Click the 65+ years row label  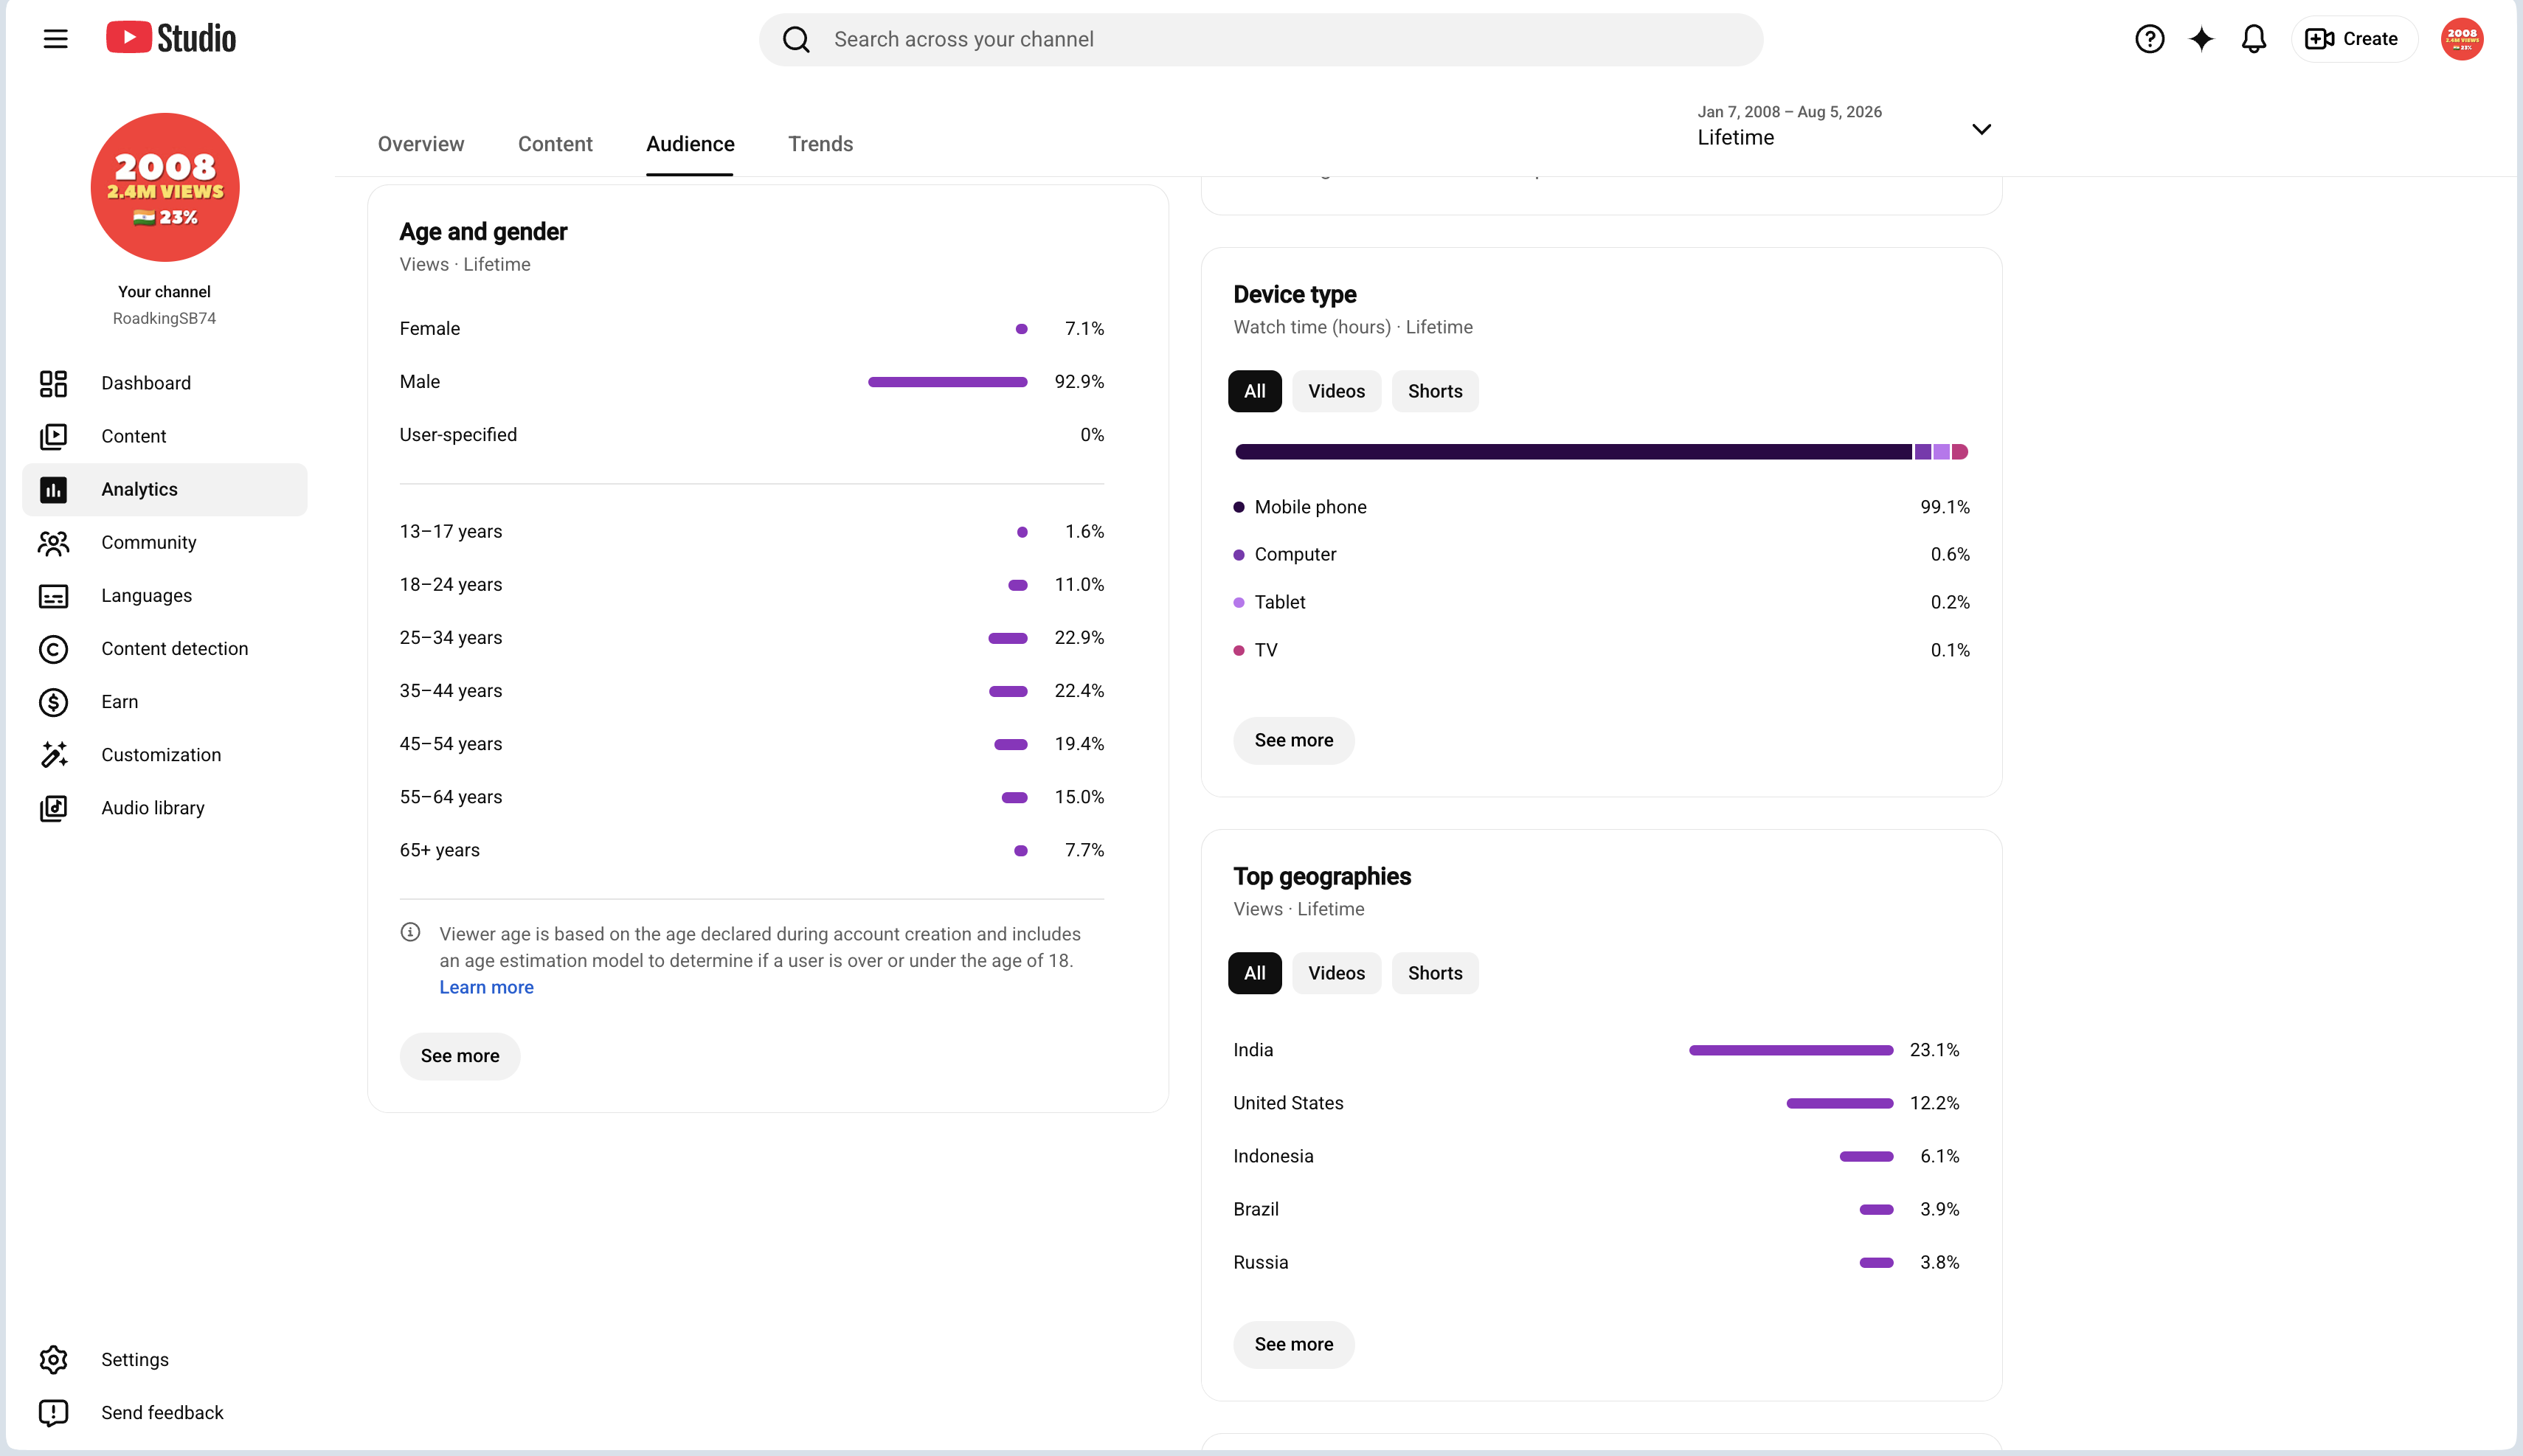pyautogui.click(x=440, y=850)
